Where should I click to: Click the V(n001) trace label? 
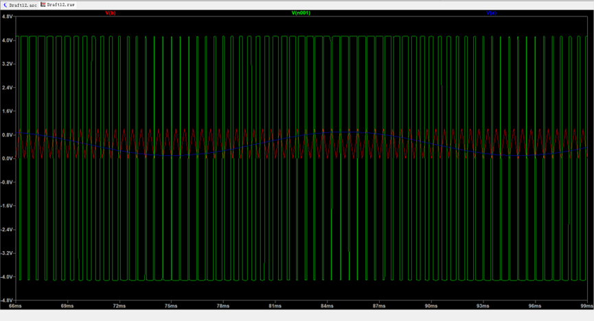point(301,13)
